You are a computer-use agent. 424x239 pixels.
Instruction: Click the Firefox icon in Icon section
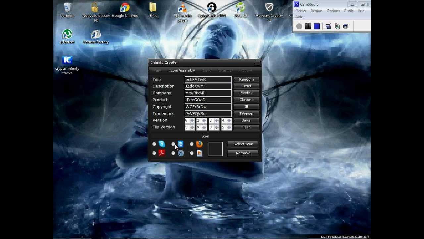pyautogui.click(x=199, y=144)
